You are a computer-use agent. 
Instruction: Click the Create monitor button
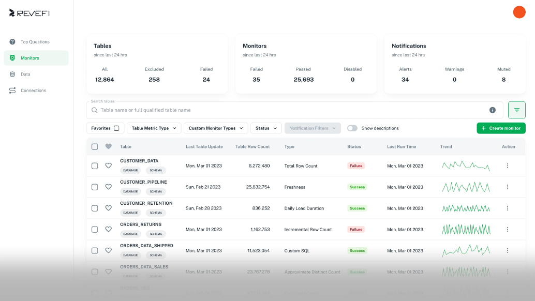pyautogui.click(x=501, y=128)
